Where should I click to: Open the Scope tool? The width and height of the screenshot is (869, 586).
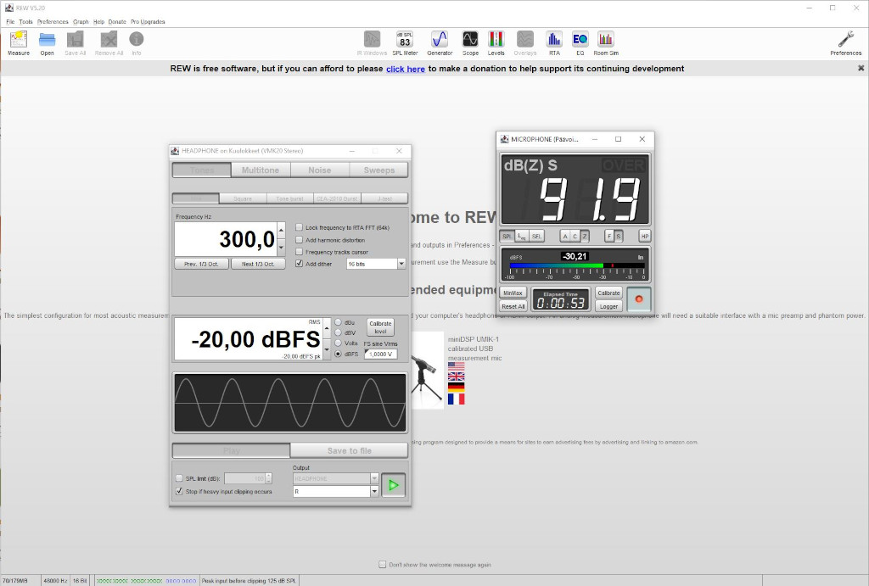(x=470, y=43)
